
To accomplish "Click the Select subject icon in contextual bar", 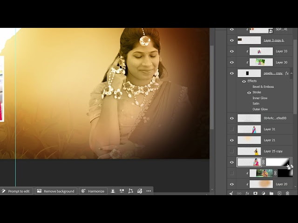I will tap(113, 191).
